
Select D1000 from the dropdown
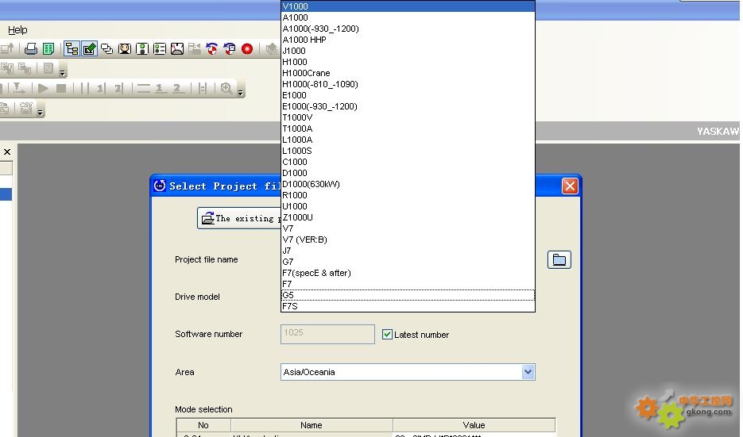(408, 173)
